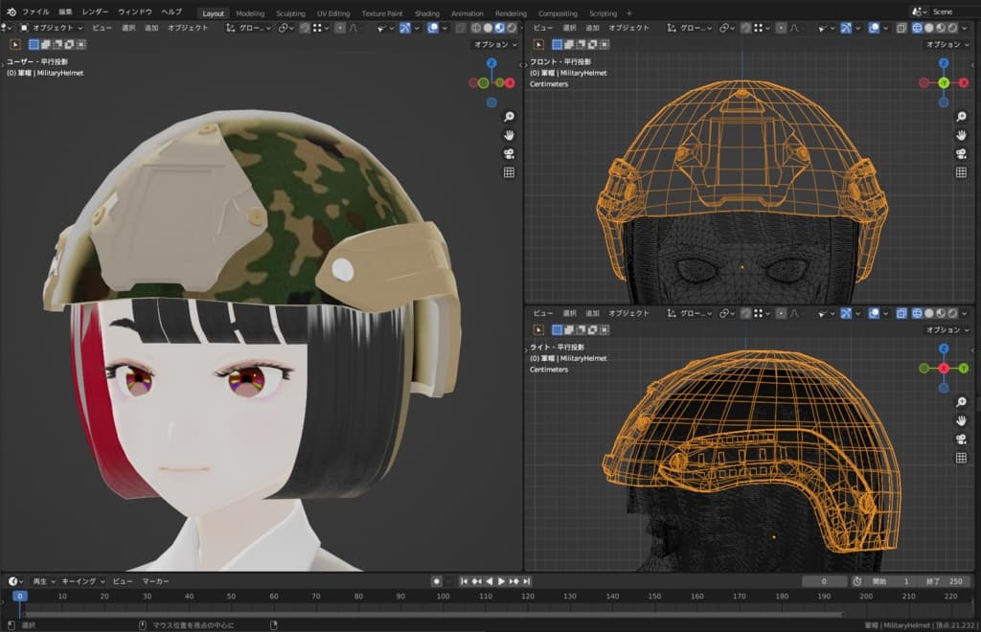The width and height of the screenshot is (981, 632).
Task: Click the camera view icon in the front viewport
Action: pos(961,153)
